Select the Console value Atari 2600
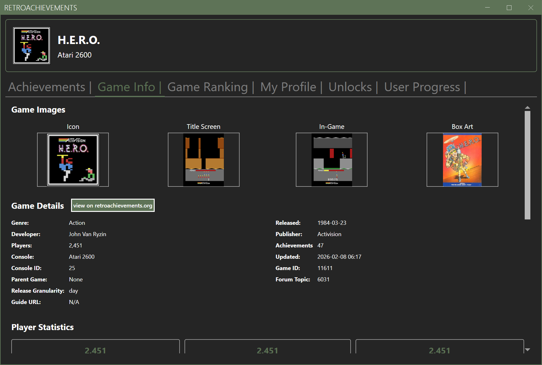The width and height of the screenshot is (542, 365). [82, 257]
